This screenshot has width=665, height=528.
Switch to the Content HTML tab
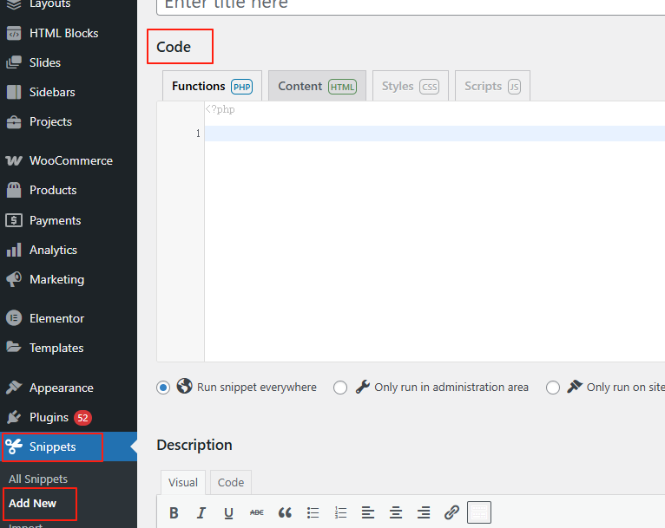[317, 86]
